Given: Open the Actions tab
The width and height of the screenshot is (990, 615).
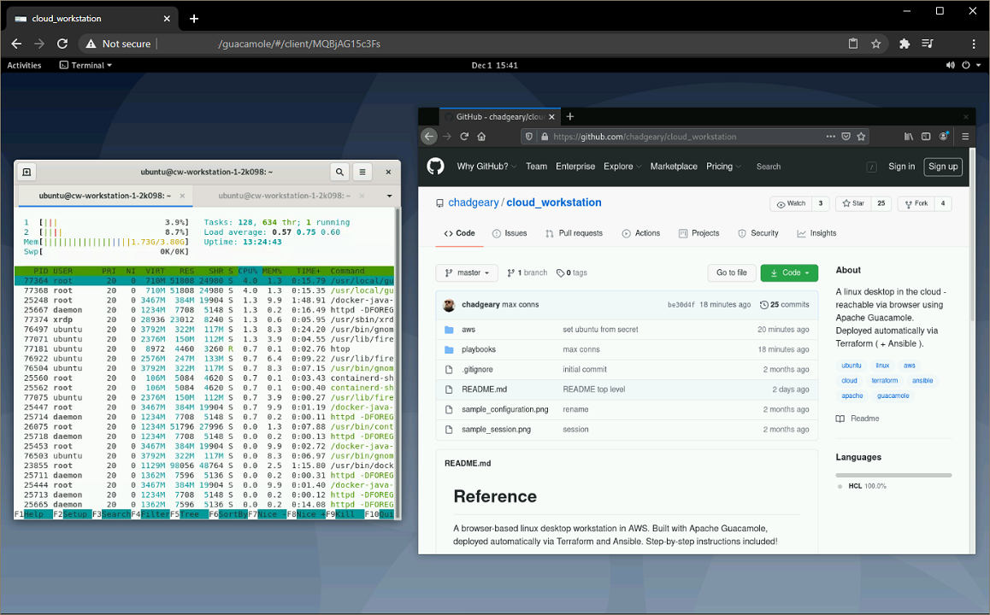Looking at the screenshot, I should click(x=641, y=233).
